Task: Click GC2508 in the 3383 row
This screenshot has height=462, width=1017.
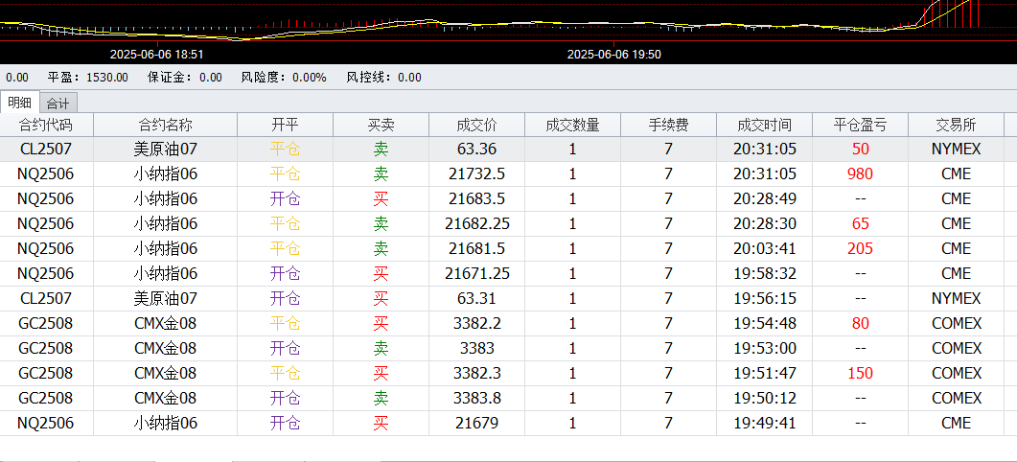Action: click(x=46, y=348)
